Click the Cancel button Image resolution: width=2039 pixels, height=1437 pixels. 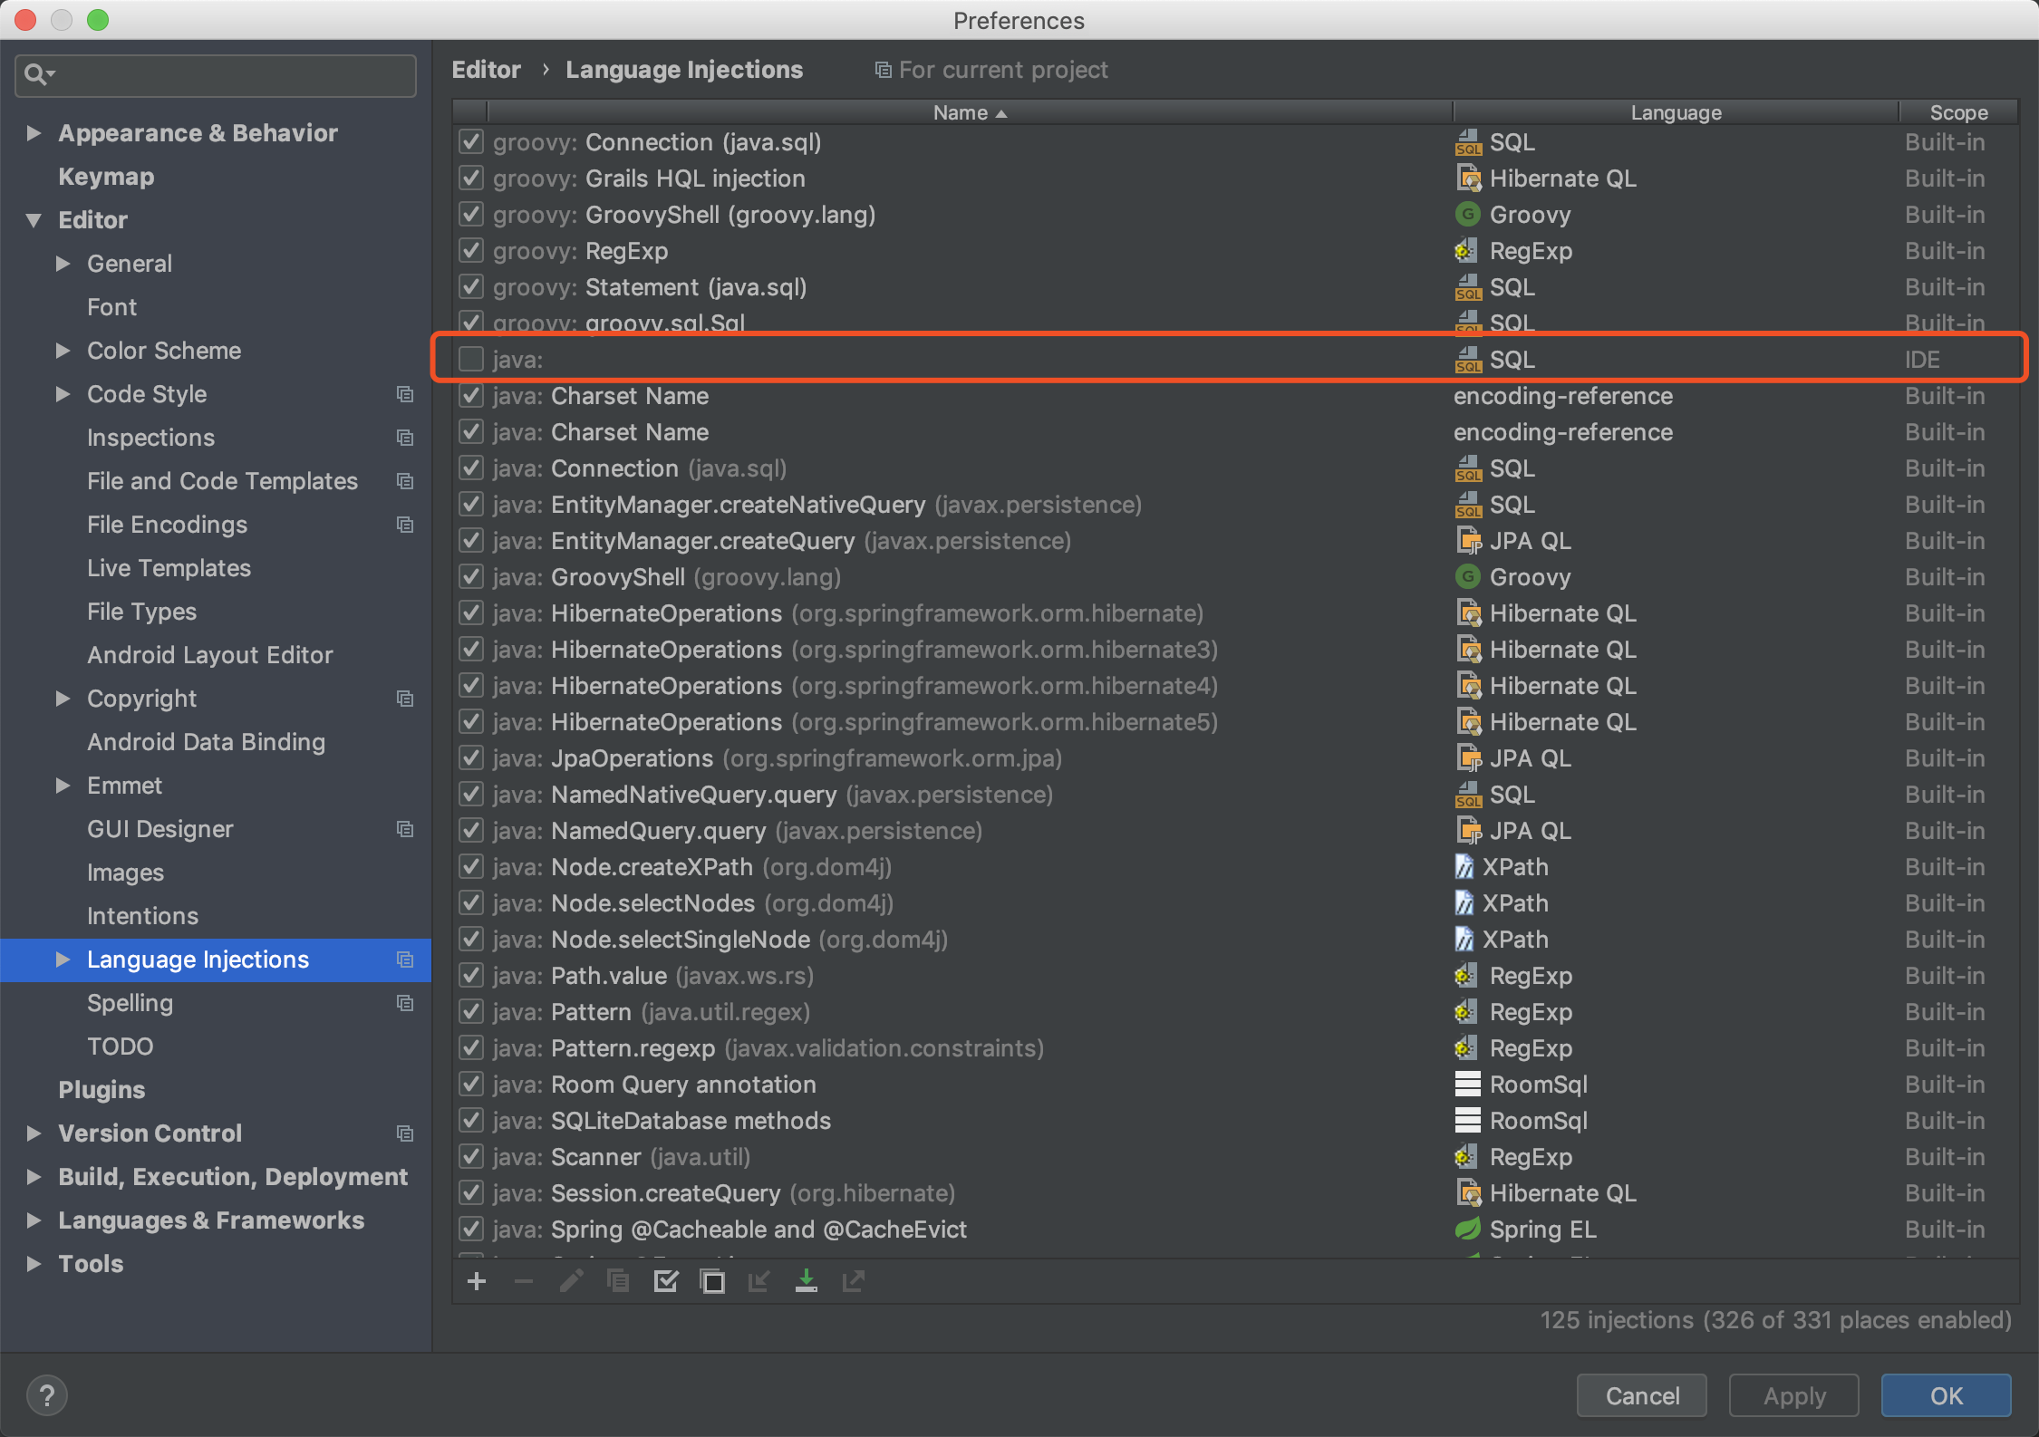pyautogui.click(x=1641, y=1395)
